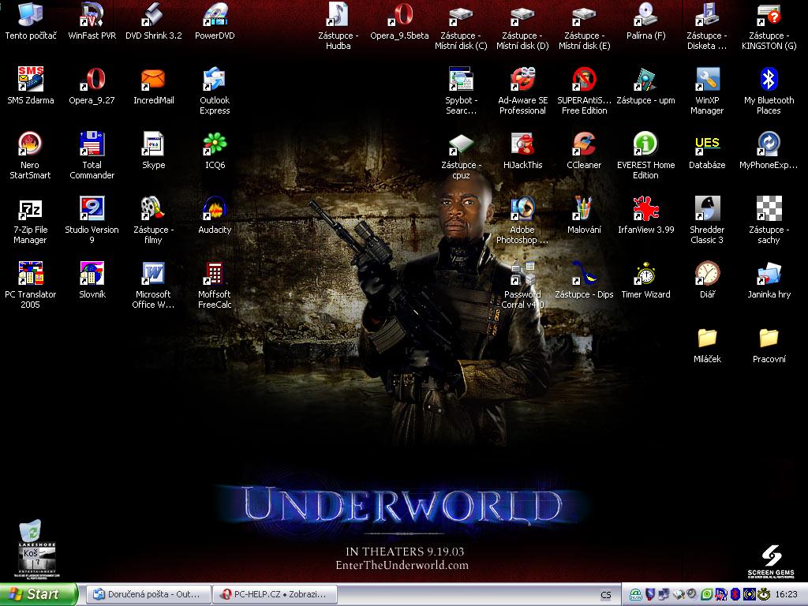Click the 7-Zip File Manager icon
Image resolution: width=808 pixels, height=606 pixels.
click(30, 209)
